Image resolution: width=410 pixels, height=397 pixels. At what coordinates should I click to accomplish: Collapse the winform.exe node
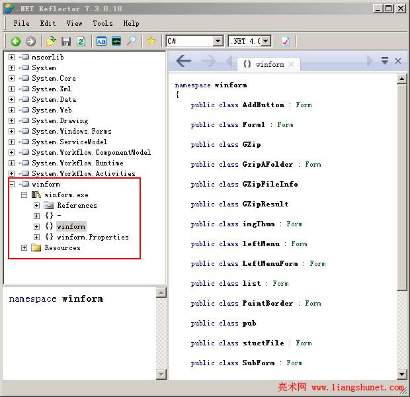coord(24,195)
